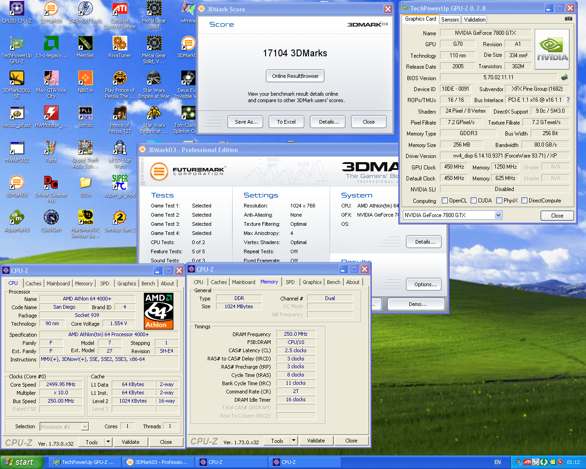Select setfsb desktop icon
Image resolution: width=586 pixels, height=469 pixels.
(86, 117)
